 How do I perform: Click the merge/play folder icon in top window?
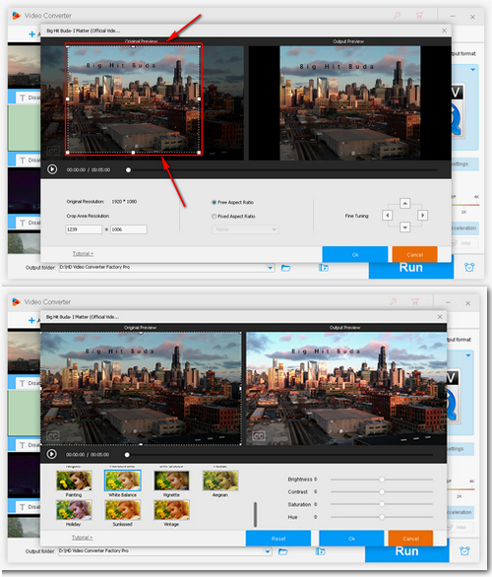click(x=324, y=268)
